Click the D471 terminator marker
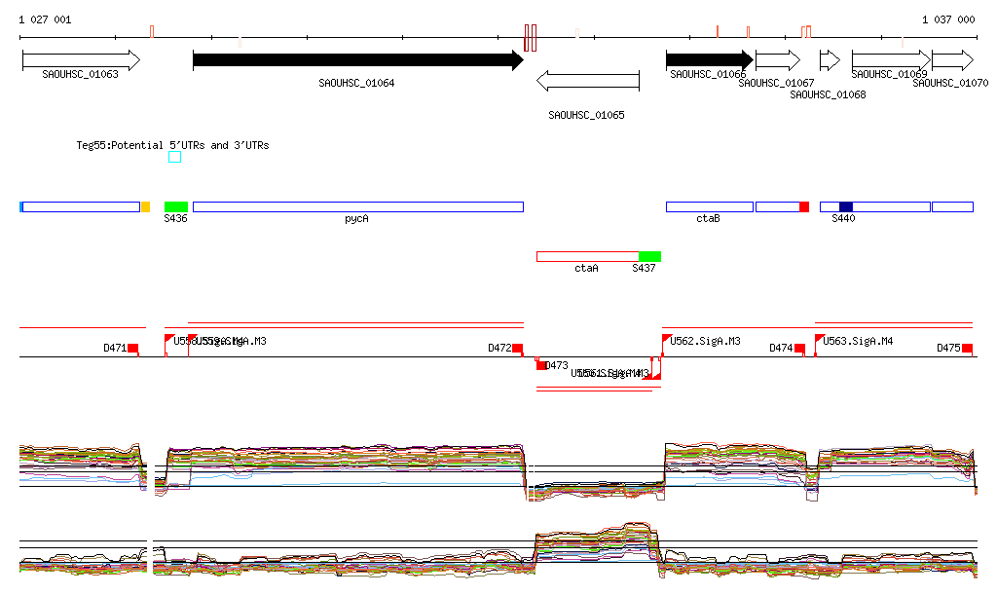The height and width of the screenshot is (595, 997). click(133, 348)
